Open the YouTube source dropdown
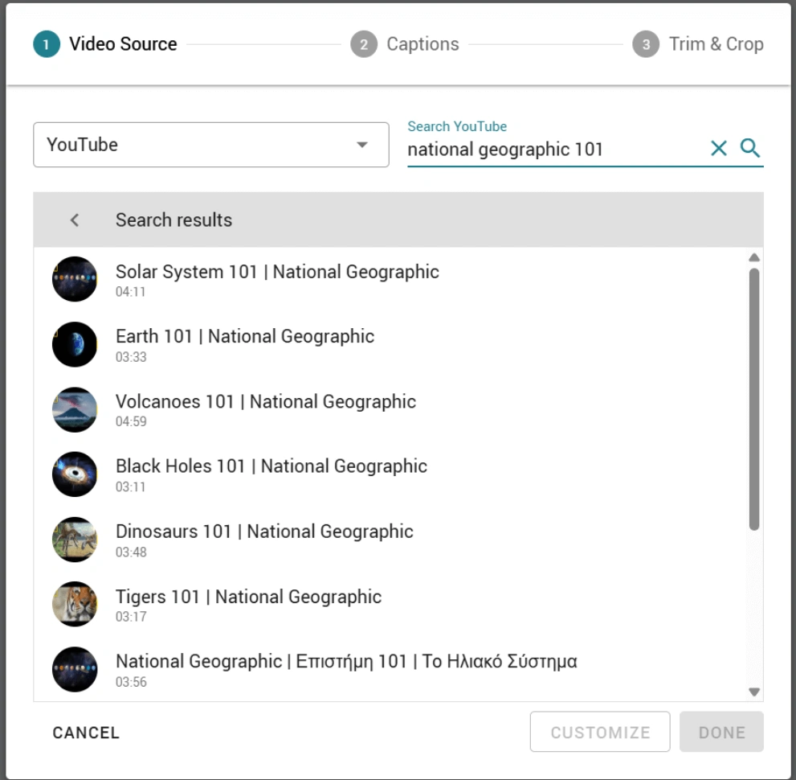The image size is (796, 780). (211, 145)
